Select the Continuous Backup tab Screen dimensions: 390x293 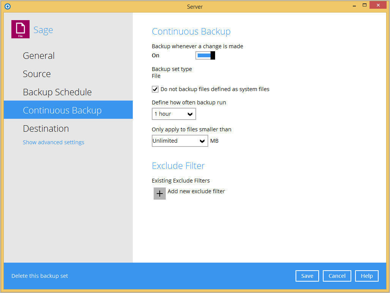[62, 110]
